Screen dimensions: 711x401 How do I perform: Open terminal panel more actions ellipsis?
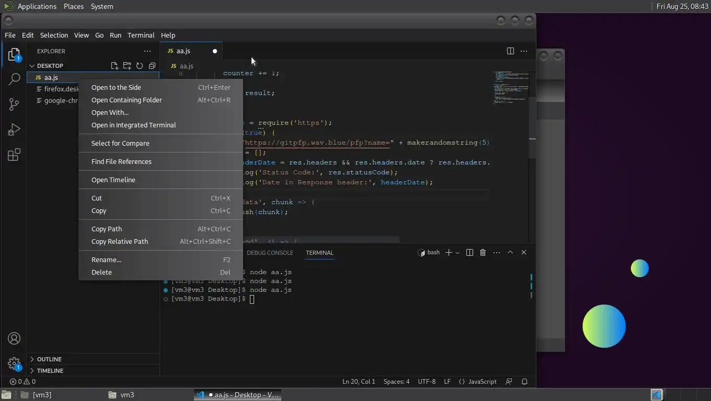point(497,253)
